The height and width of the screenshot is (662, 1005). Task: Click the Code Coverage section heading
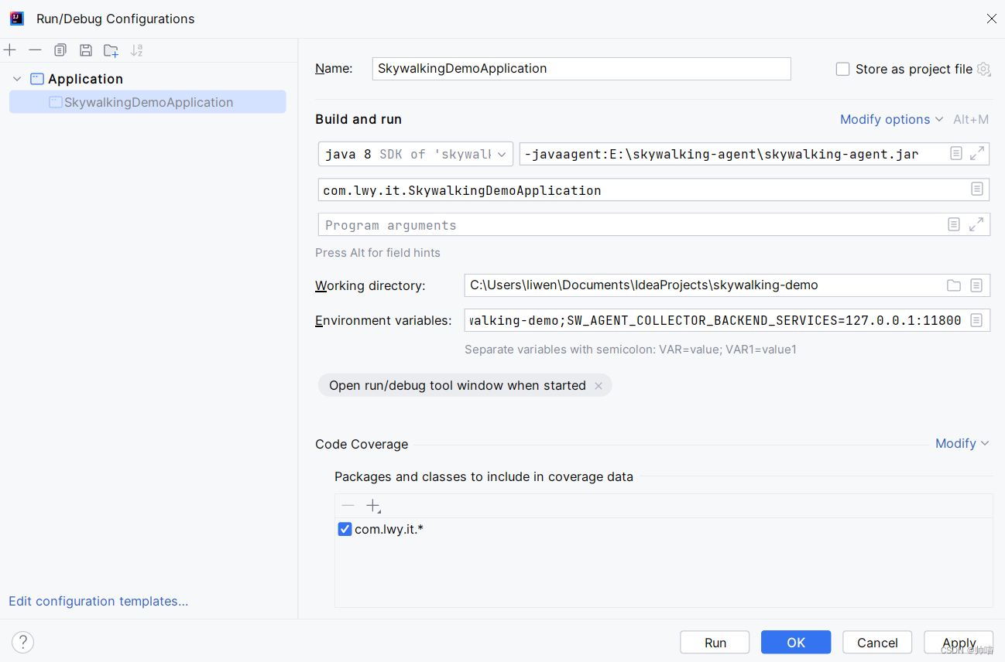point(362,444)
